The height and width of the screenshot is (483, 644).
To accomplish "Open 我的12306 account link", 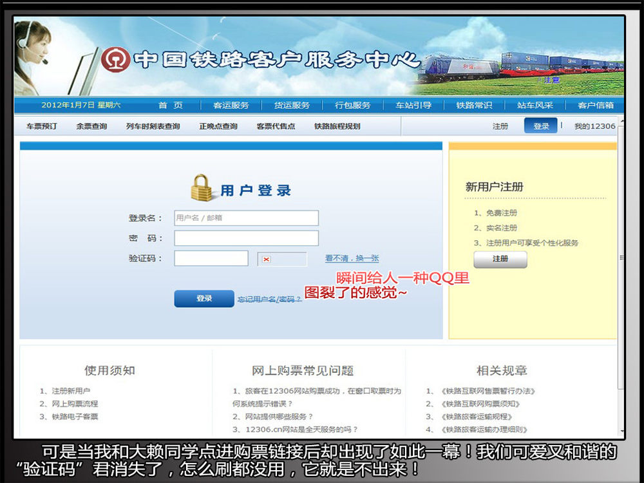I will [594, 126].
